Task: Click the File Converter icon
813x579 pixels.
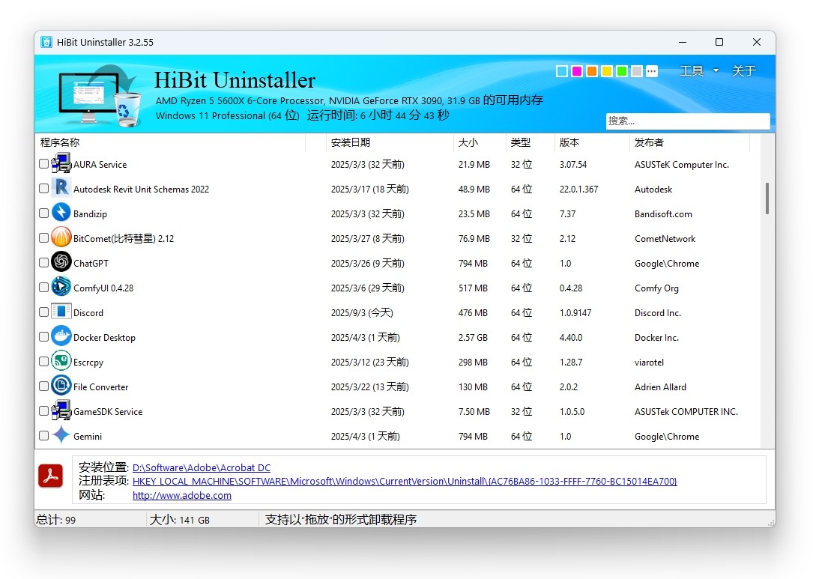Action: [x=61, y=386]
